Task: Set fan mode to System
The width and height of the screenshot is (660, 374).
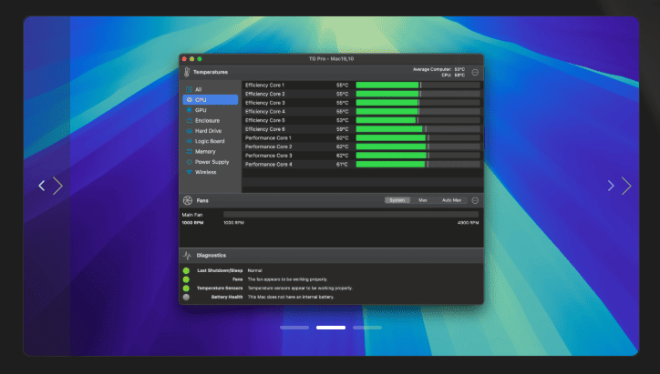Action: (x=397, y=200)
